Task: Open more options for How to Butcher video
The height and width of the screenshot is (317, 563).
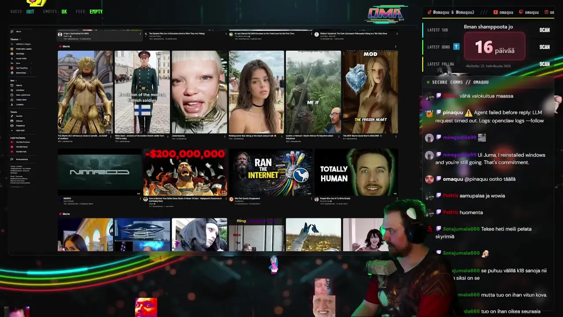Action: [226, 199]
